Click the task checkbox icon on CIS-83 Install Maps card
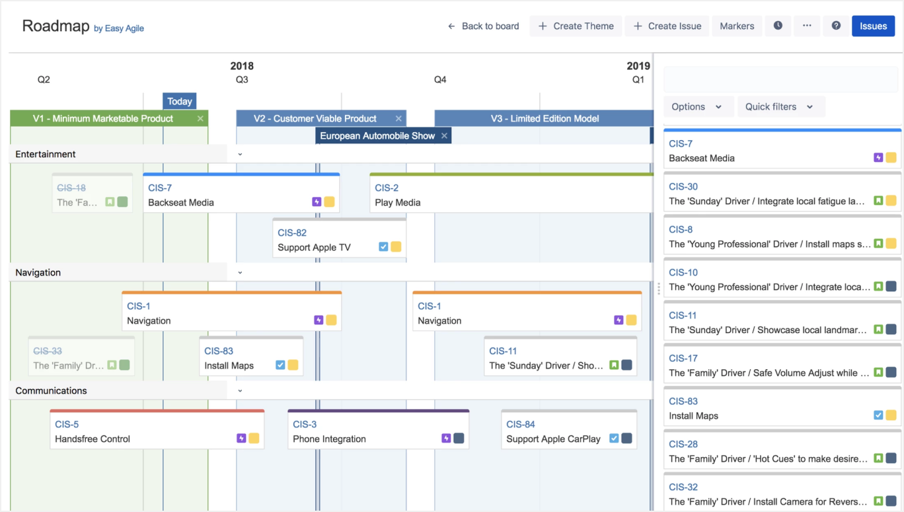 click(x=280, y=365)
